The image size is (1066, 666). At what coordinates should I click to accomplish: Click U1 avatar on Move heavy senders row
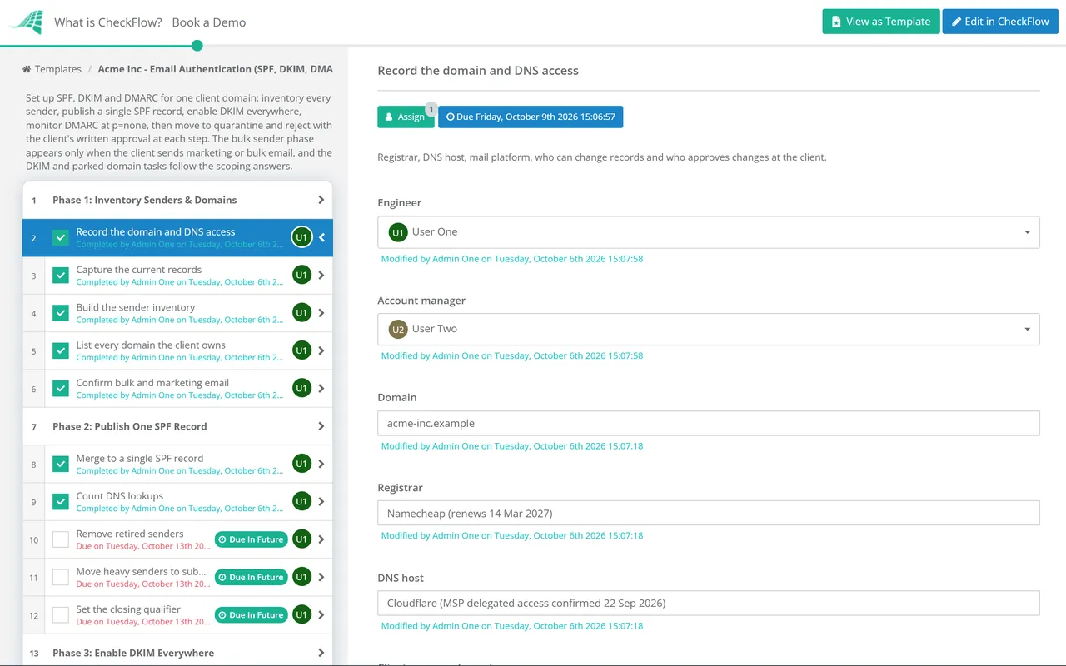301,577
